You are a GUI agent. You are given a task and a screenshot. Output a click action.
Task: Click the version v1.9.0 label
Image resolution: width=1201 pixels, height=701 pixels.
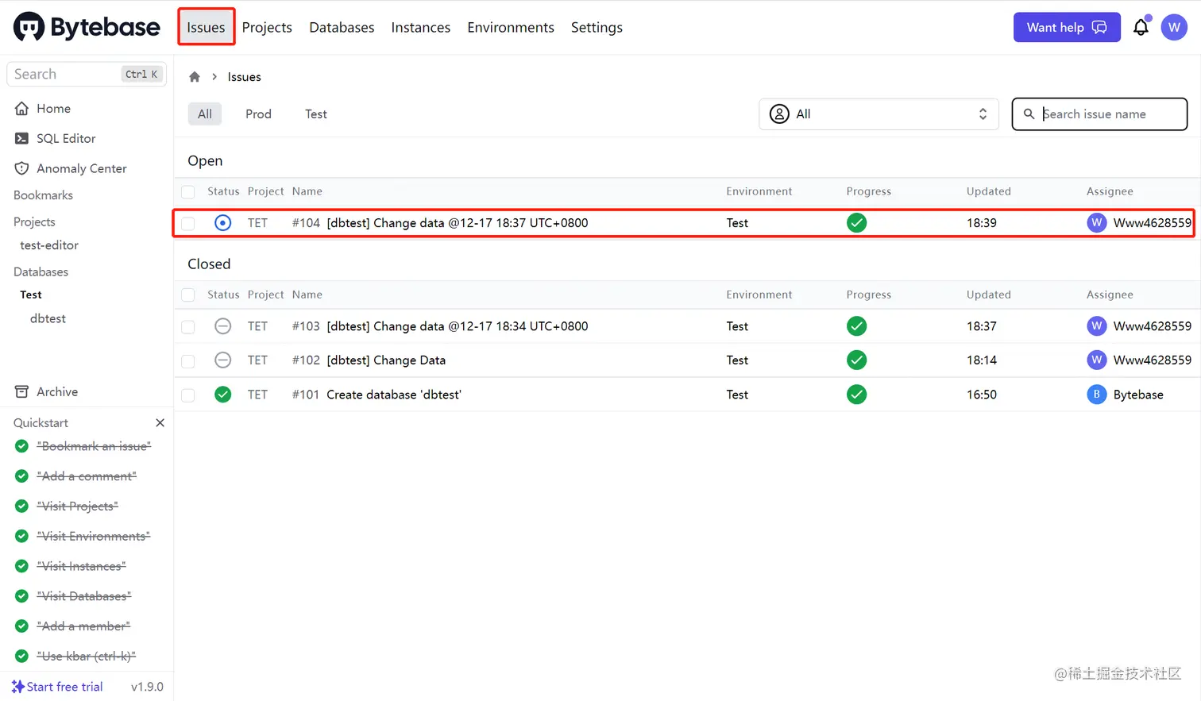pos(147,687)
